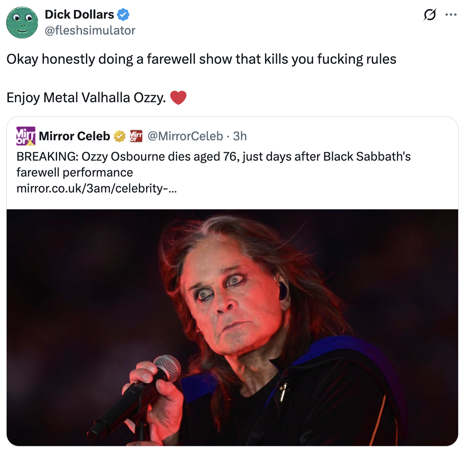Open the more options ellipsis menu

[451, 14]
